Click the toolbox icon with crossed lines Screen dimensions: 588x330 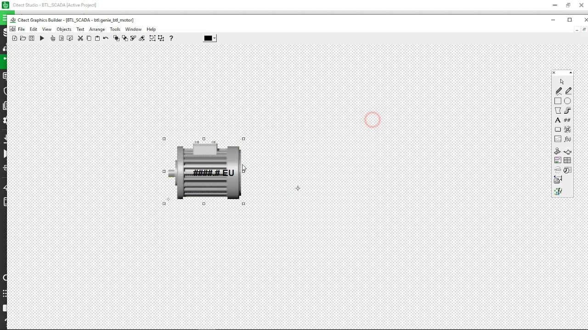pos(558,160)
